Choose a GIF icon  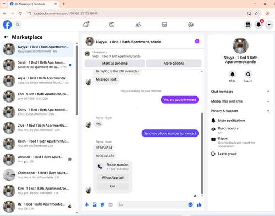coord(111,204)
